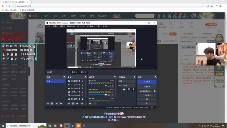Screen dimensions: 227x128
Task: Toggle visibility of lxf贴图2 source
Action: (79, 92)
